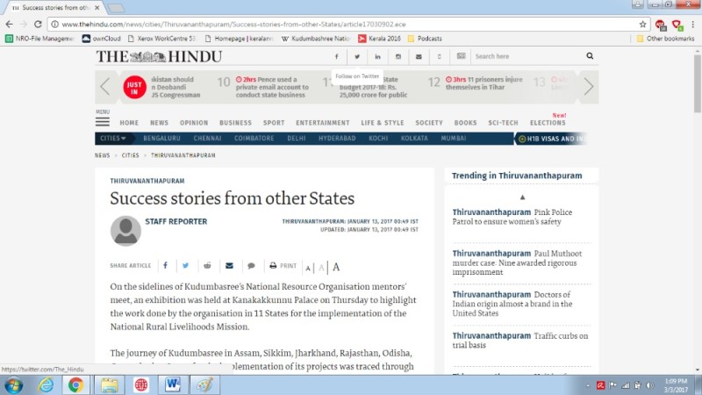Open HOME menu item
This screenshot has width=702, height=395.
[x=129, y=123]
